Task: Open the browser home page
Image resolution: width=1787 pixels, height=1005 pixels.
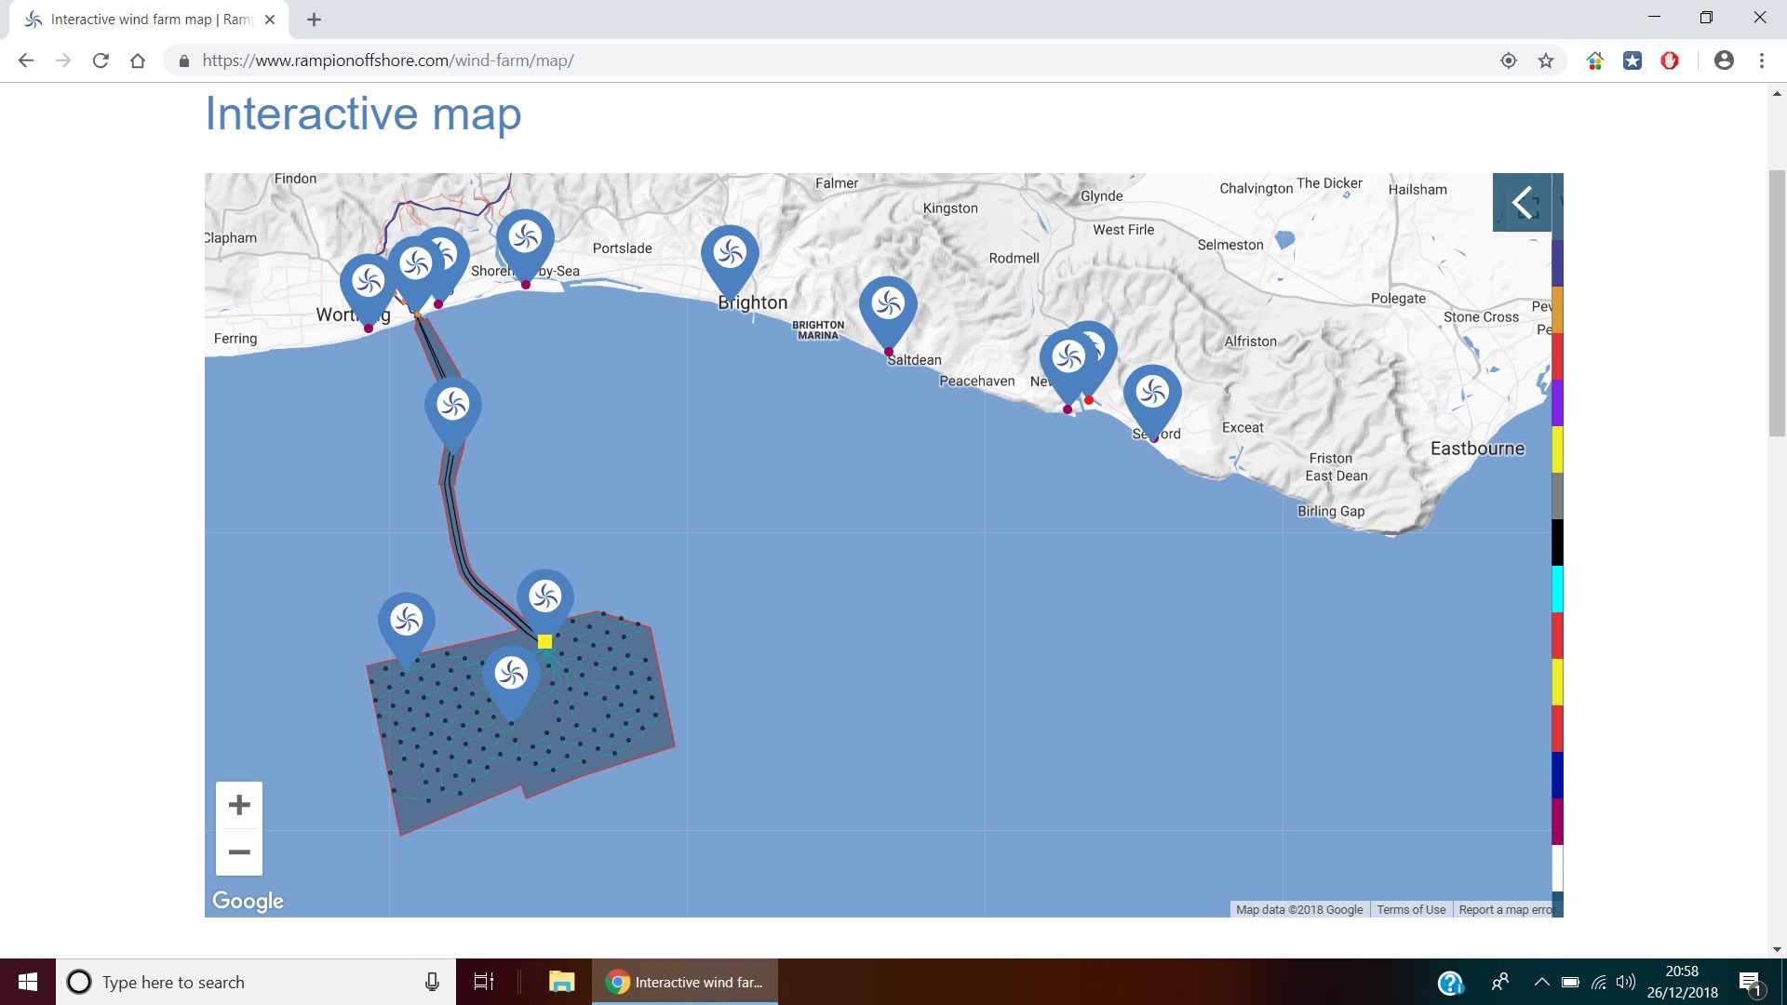Action: click(x=138, y=60)
